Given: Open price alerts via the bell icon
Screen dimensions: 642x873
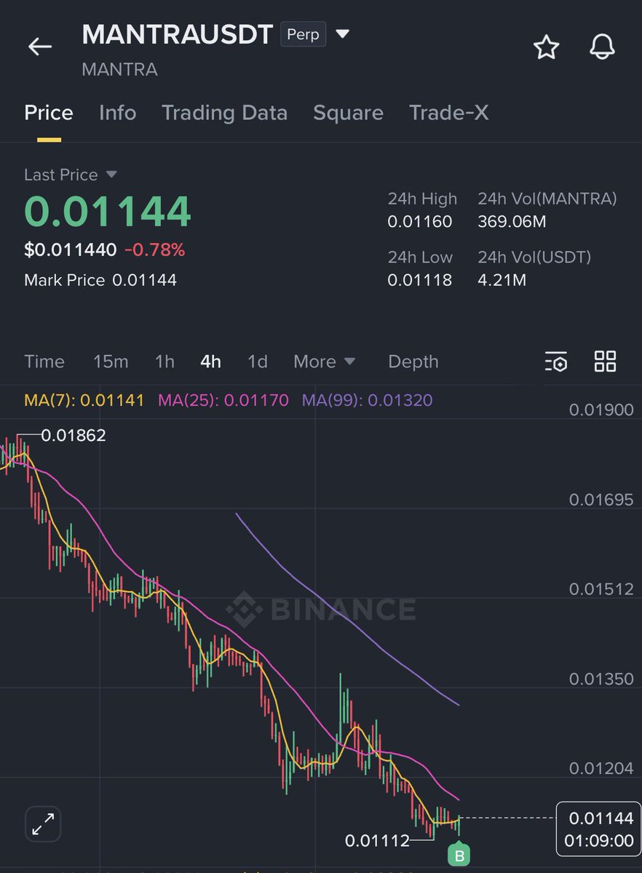Looking at the screenshot, I should pyautogui.click(x=602, y=47).
